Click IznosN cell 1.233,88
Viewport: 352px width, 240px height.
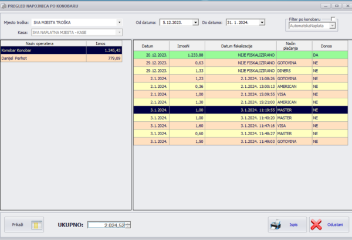tap(187, 55)
